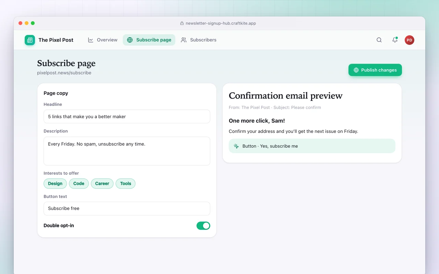Open notifications bell icon
The image size is (439, 274).
395,40
